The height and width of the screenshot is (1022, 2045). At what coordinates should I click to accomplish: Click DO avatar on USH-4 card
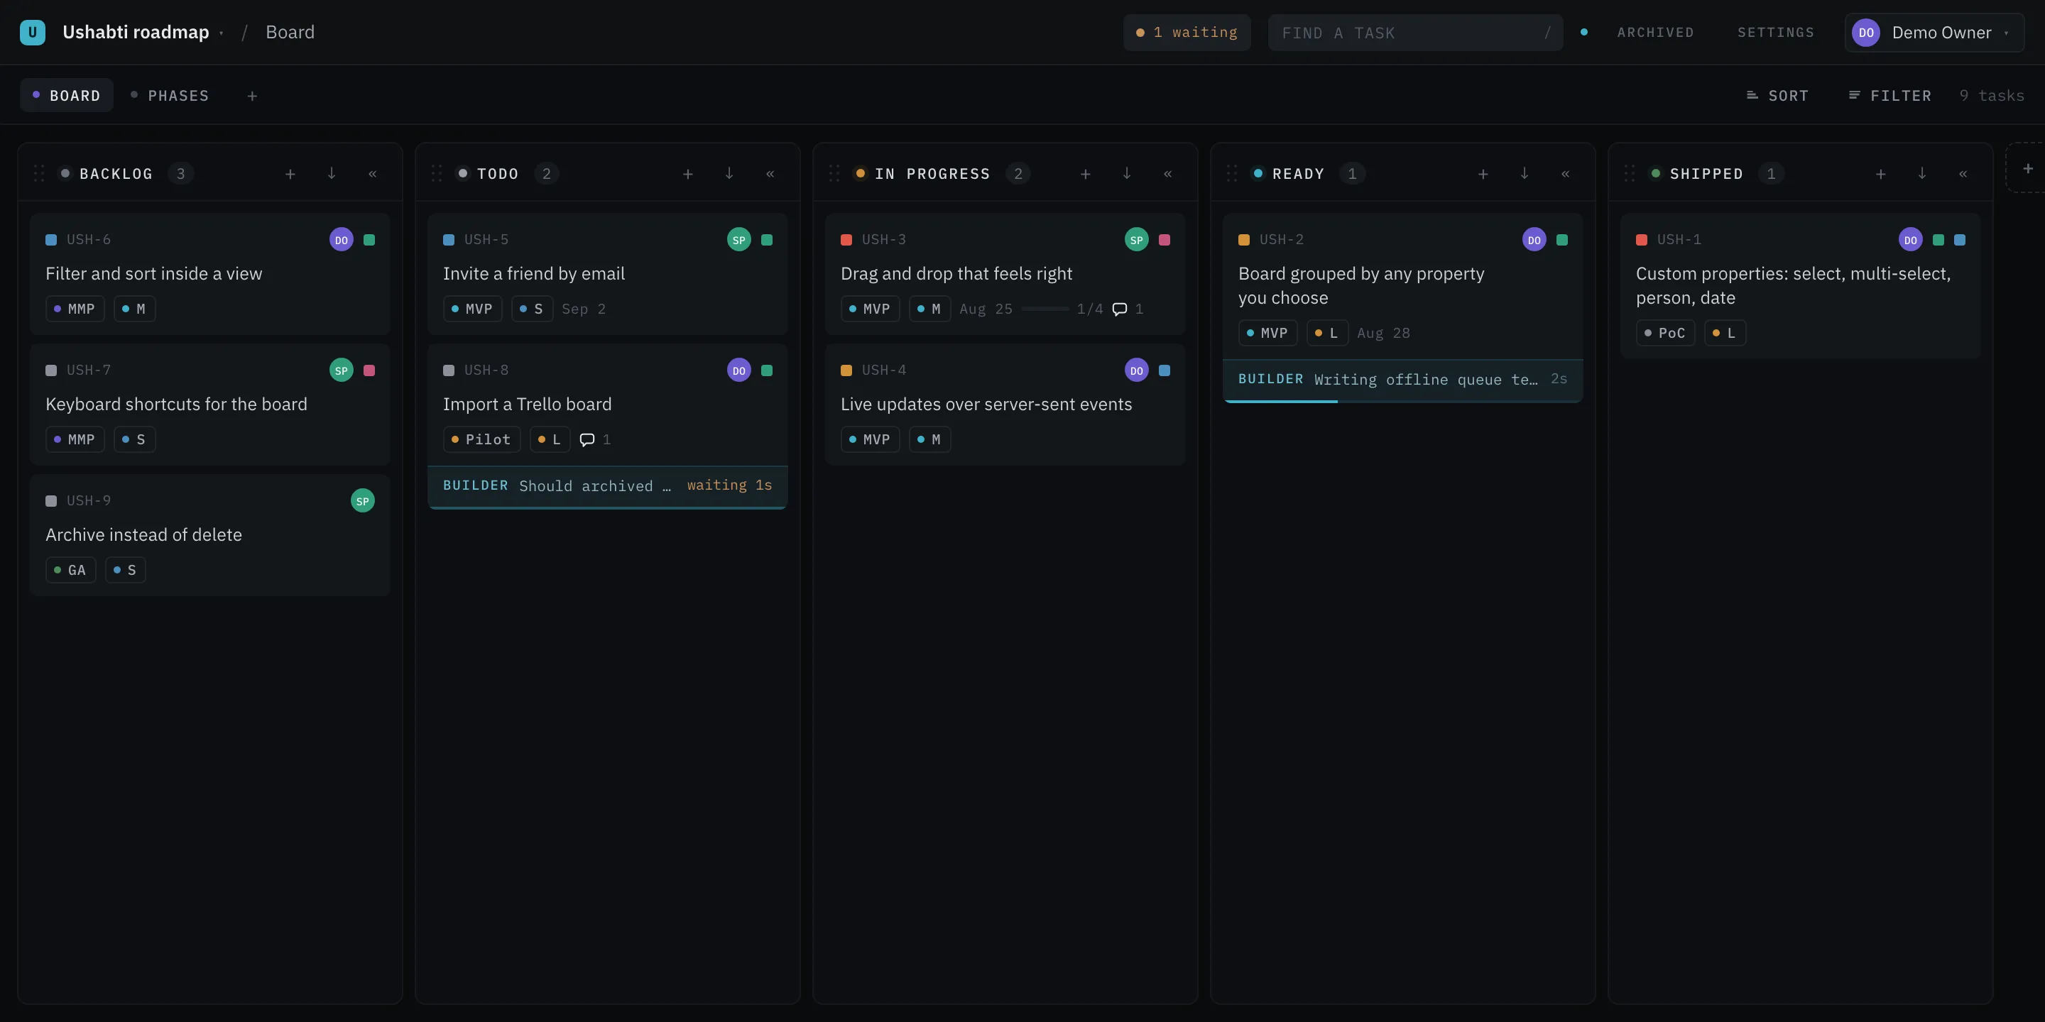coord(1137,370)
